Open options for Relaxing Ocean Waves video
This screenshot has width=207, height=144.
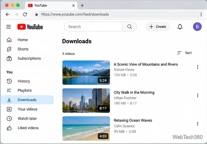tap(198, 124)
